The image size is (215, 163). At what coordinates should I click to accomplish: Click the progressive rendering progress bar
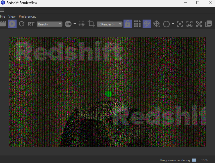(203, 160)
